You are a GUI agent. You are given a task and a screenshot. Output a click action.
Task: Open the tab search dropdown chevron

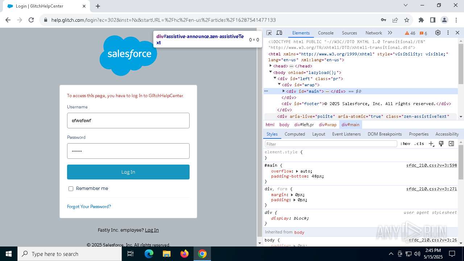point(406,5)
